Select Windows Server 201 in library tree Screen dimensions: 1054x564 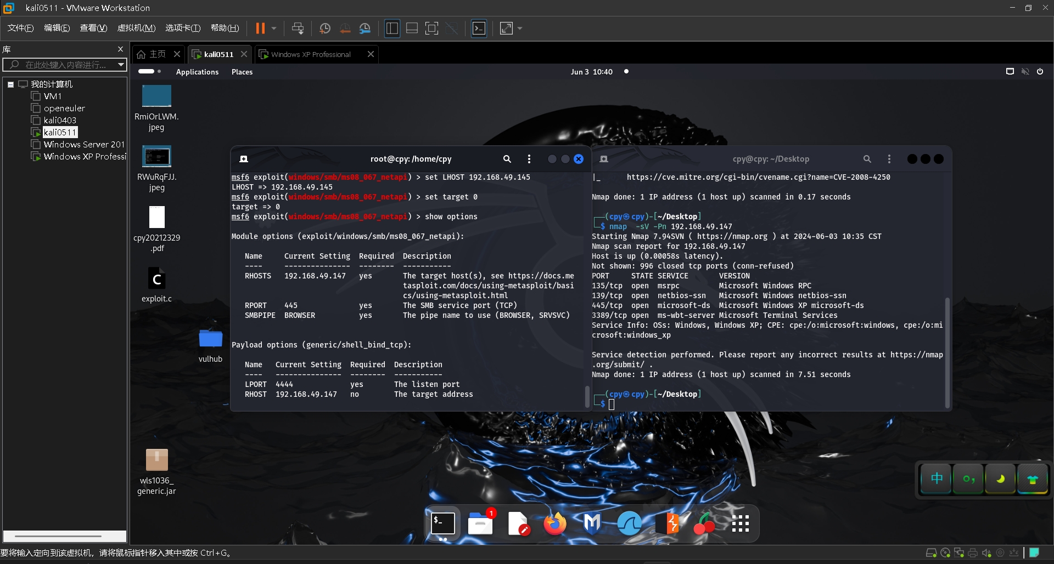pos(84,144)
